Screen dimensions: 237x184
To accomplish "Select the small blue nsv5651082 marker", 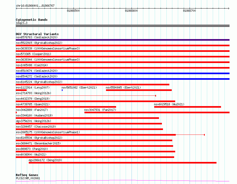I will tap(62, 90).
